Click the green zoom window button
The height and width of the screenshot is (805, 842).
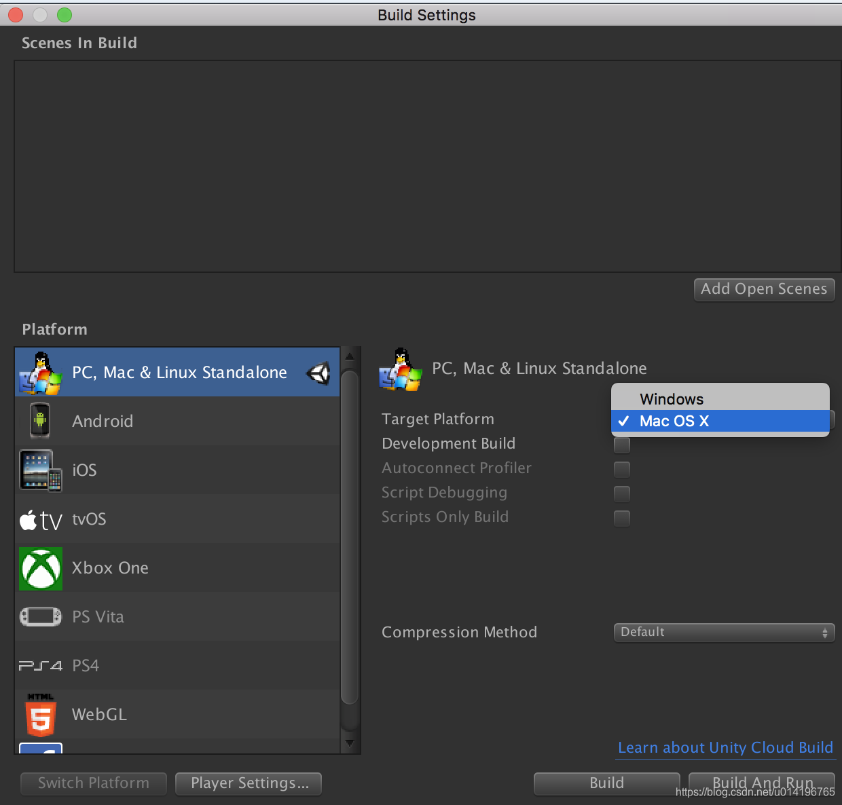[65, 15]
